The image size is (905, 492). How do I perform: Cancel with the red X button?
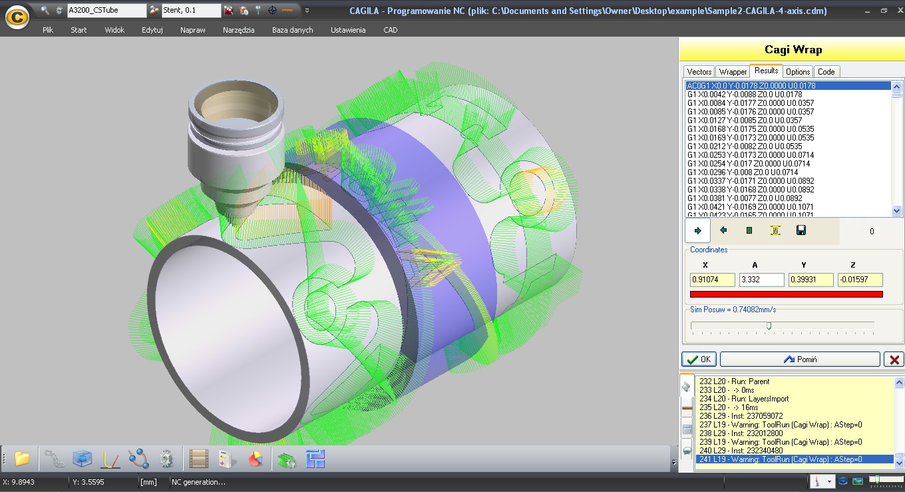894,360
